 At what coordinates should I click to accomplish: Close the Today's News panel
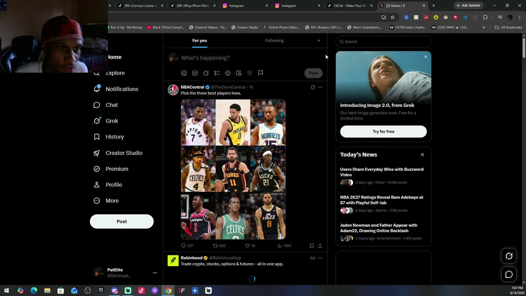click(x=422, y=155)
